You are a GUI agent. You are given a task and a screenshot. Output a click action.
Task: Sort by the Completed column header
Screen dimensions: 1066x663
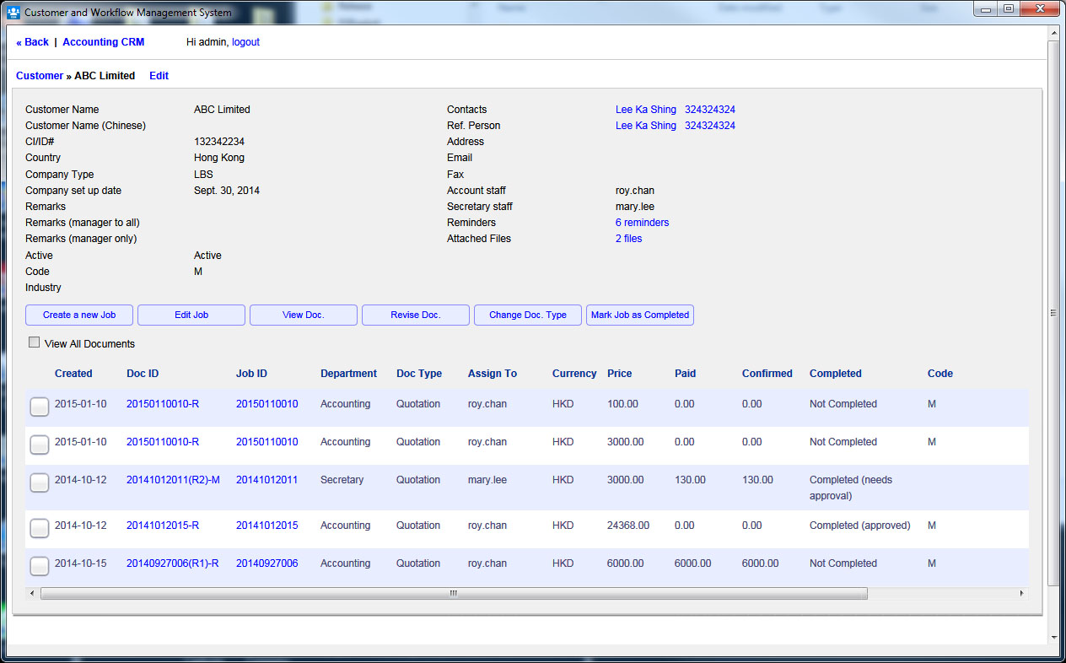(x=836, y=374)
